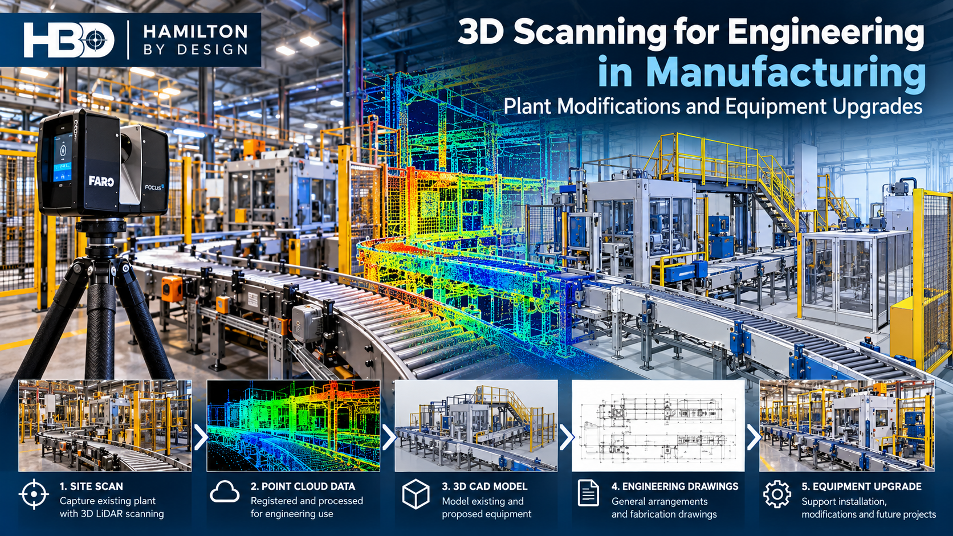Click the cloud icon beside Point Cloud Data
Screen dimensions: 953x536
(225, 492)
